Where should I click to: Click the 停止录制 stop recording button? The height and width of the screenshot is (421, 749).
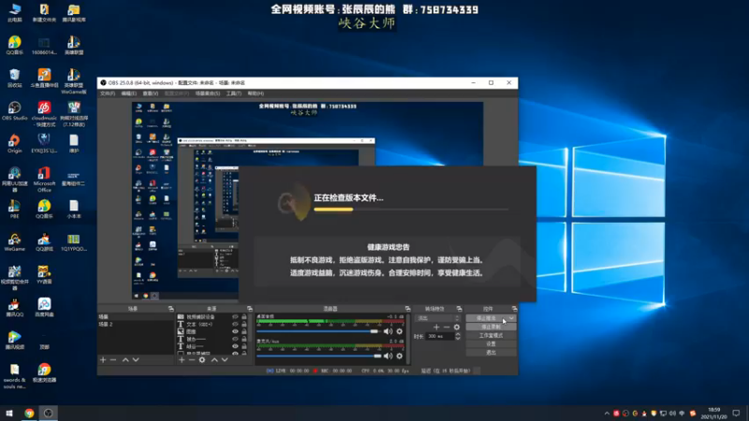coord(491,327)
